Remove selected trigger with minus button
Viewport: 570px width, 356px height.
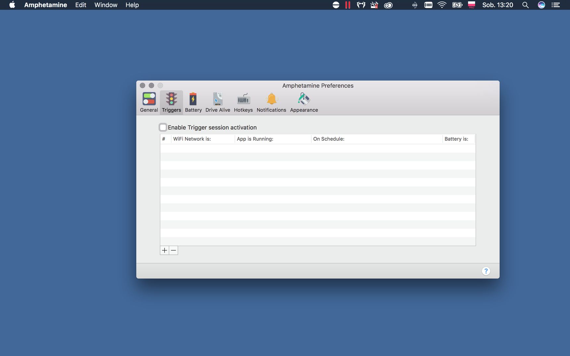pos(173,250)
